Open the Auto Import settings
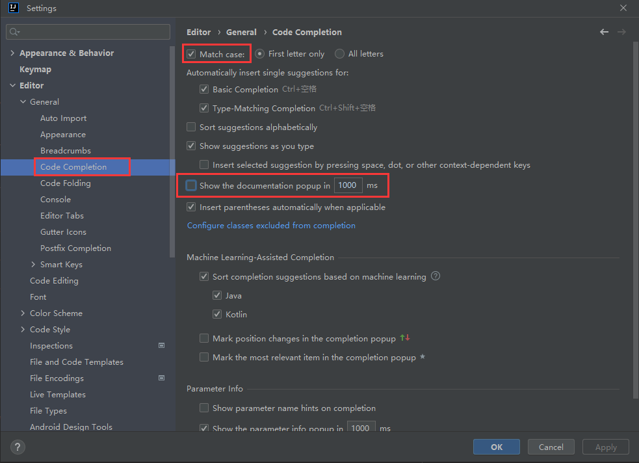Image resolution: width=639 pixels, height=463 pixels. click(x=63, y=118)
